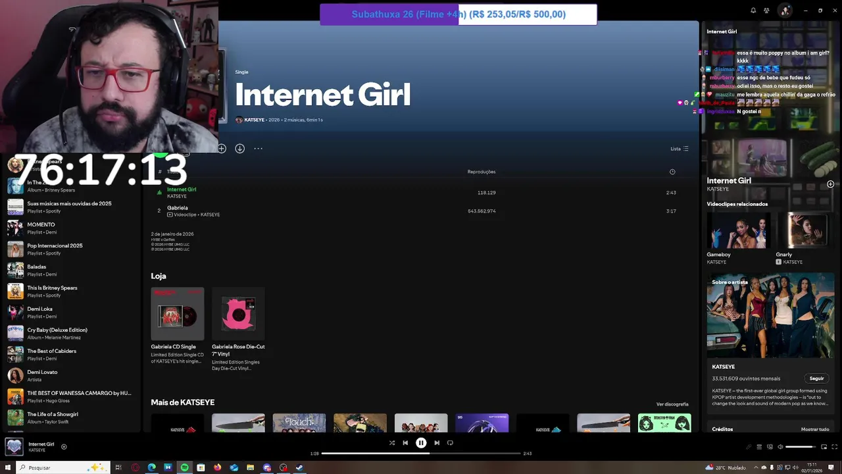Open Demi Lovato artist in library
Image resolution: width=842 pixels, height=474 pixels.
click(x=69, y=375)
